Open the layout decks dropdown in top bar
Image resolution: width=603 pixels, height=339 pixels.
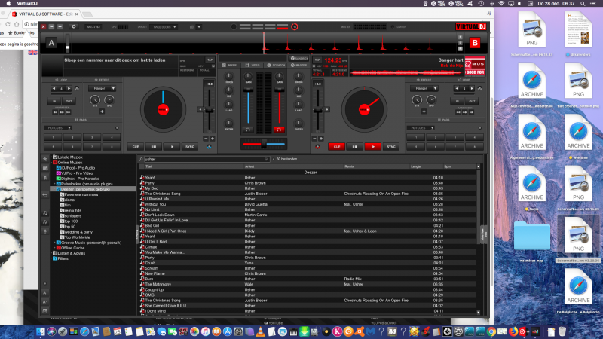(164, 27)
